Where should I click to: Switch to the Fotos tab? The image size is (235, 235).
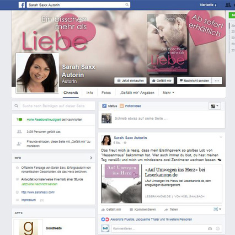(106, 93)
